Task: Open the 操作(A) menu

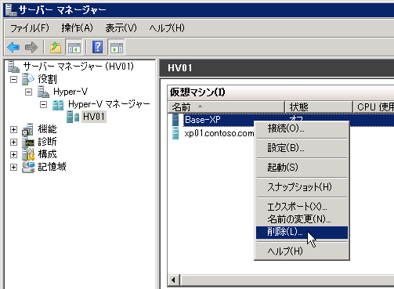Action: click(x=77, y=27)
